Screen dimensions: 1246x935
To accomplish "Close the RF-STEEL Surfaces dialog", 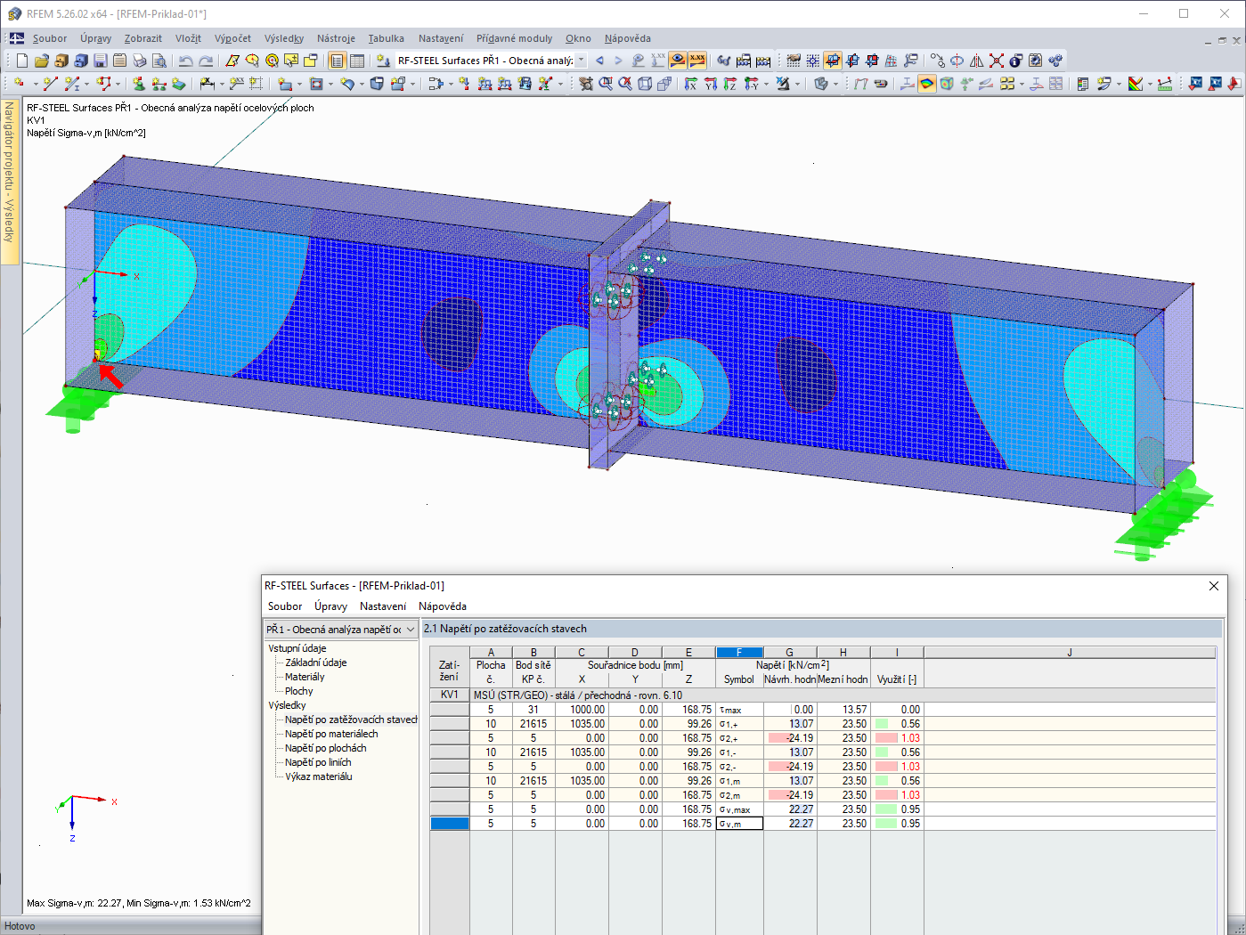I will tap(1213, 586).
